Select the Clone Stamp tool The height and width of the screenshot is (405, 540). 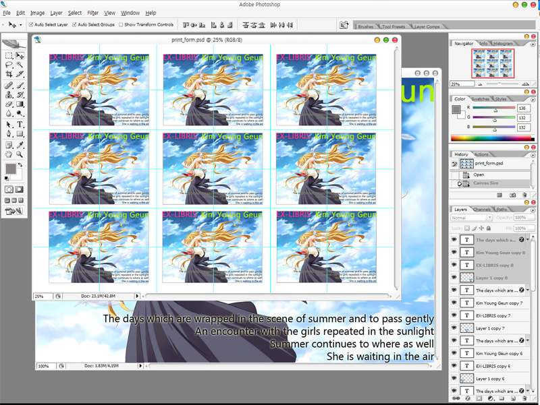(x=9, y=94)
